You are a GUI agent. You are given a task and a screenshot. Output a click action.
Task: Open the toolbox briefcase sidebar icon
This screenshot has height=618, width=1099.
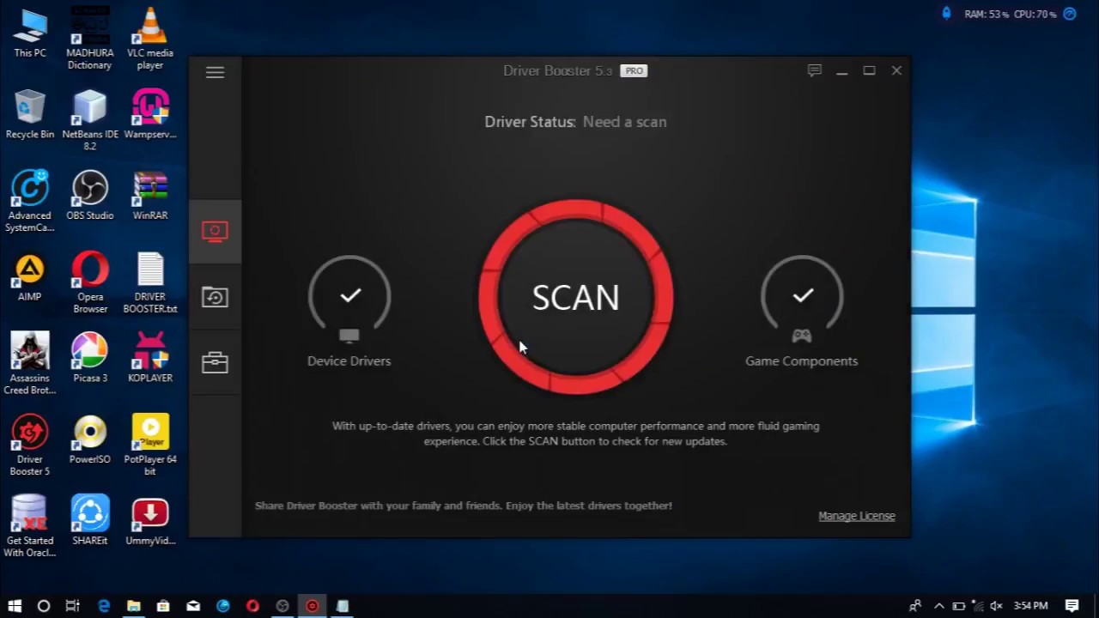tap(215, 362)
